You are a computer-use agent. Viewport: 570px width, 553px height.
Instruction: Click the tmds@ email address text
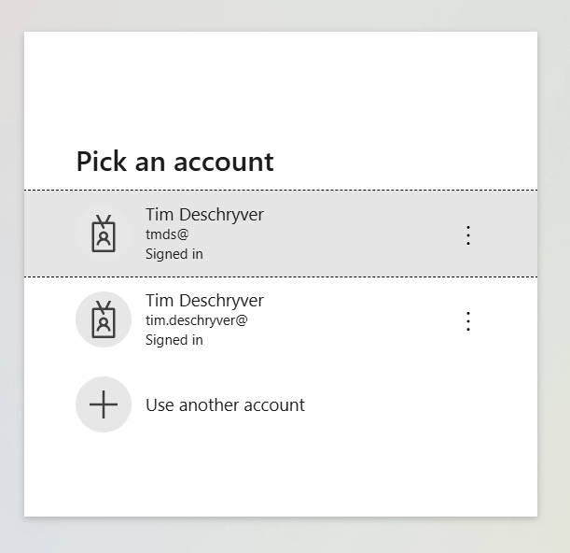point(167,234)
